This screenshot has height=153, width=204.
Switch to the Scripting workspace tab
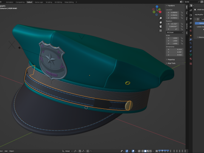(x=49, y=2)
